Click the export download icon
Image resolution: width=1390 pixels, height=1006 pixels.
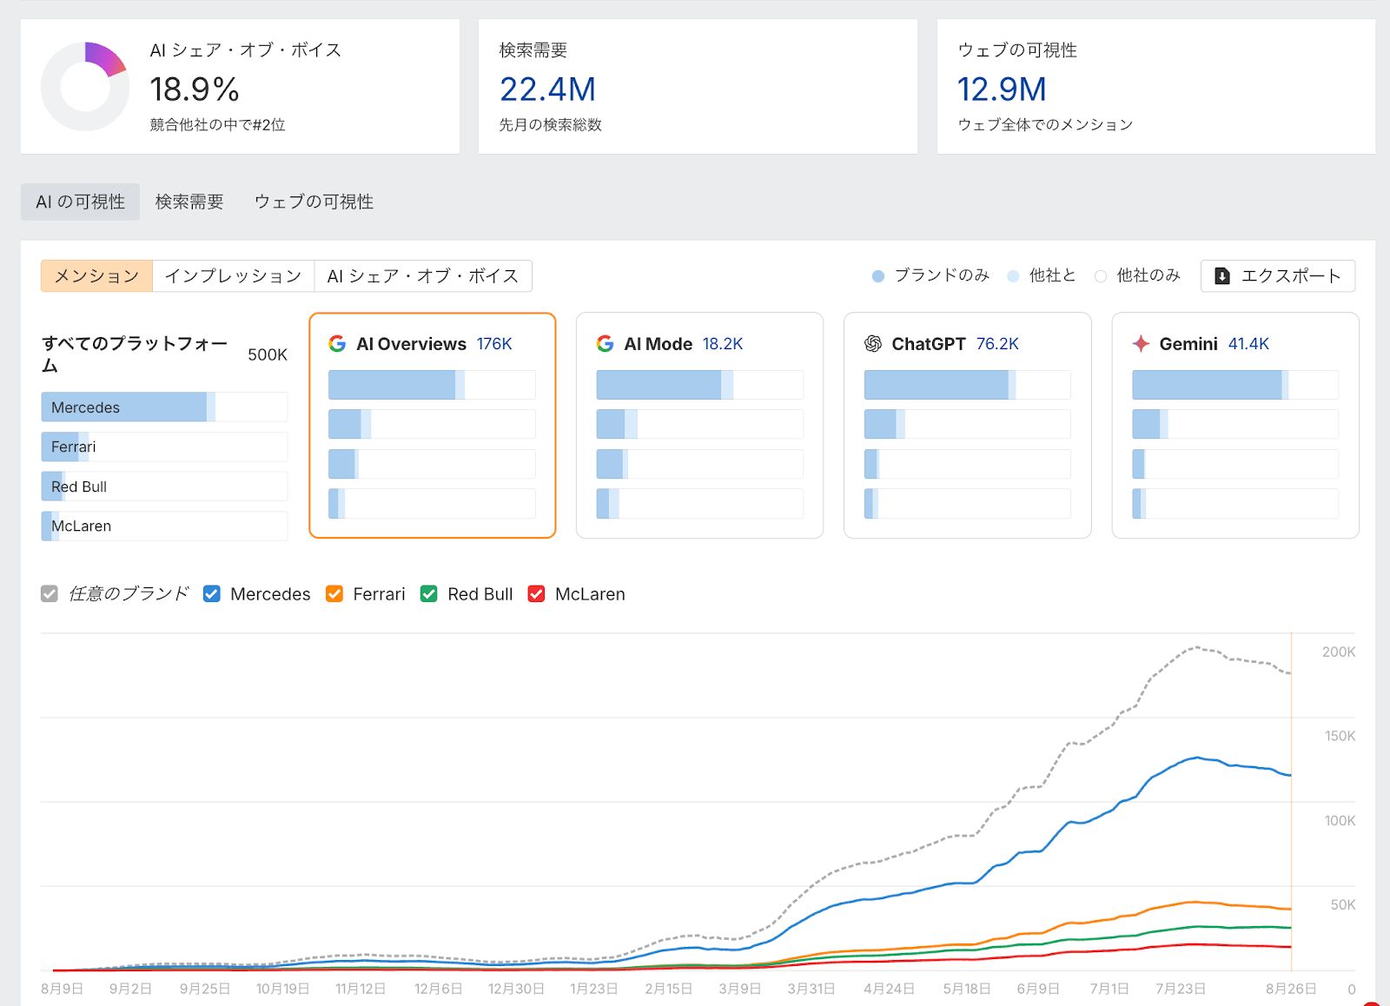click(1222, 276)
